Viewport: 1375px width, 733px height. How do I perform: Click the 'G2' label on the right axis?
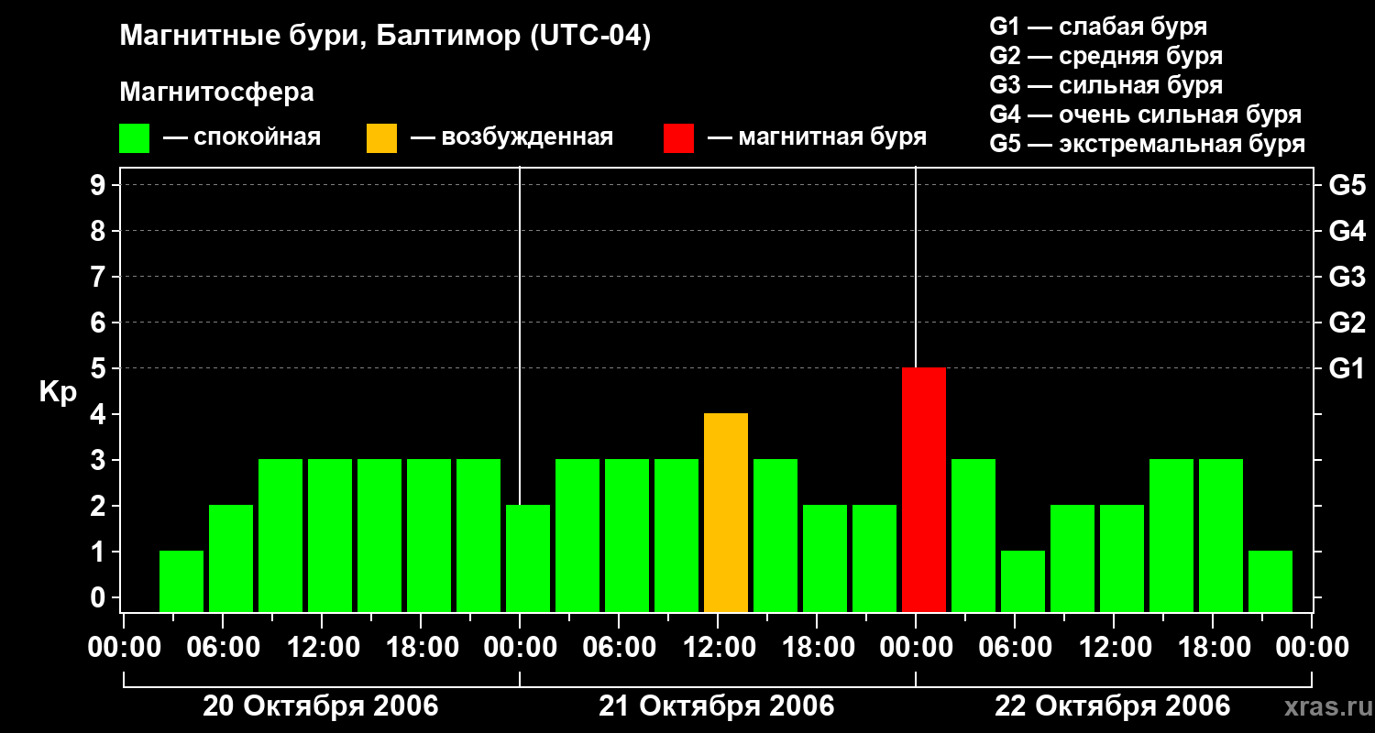click(x=1347, y=323)
